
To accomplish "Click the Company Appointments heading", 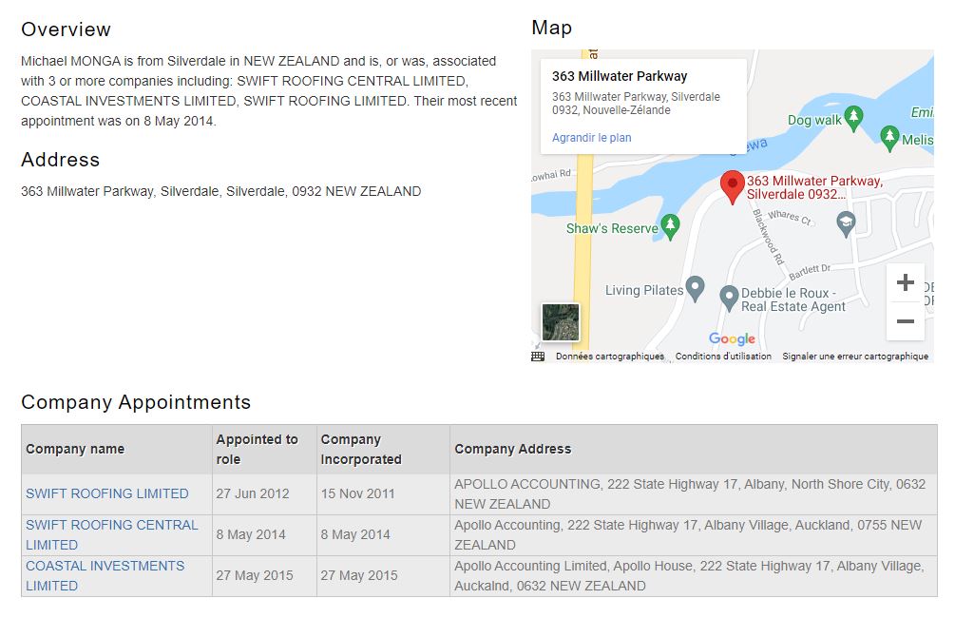I will click(x=136, y=402).
